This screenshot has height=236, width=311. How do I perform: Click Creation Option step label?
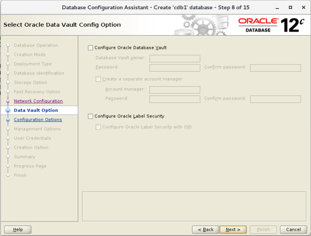tap(31, 147)
